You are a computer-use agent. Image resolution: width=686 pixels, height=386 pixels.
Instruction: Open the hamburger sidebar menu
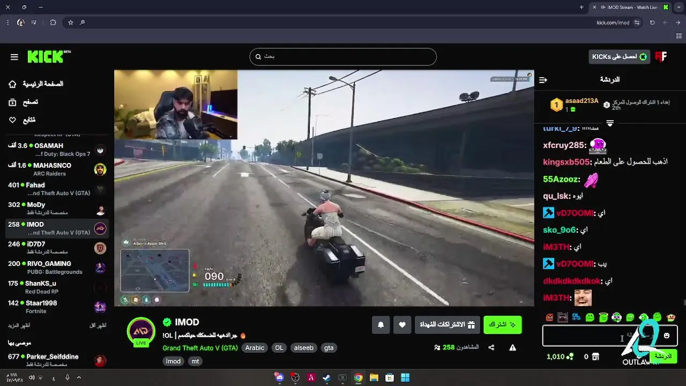[x=14, y=57]
